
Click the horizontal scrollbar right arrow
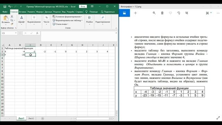pos(114,118)
